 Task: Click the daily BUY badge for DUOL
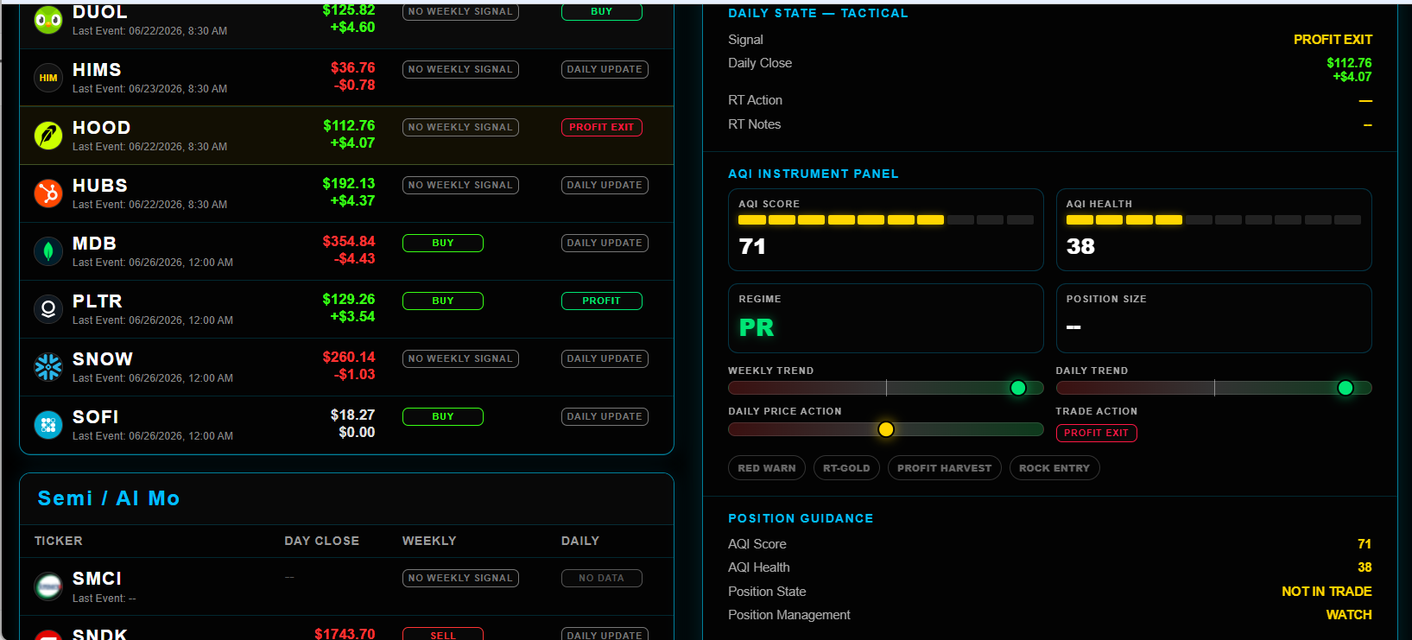[x=602, y=12]
